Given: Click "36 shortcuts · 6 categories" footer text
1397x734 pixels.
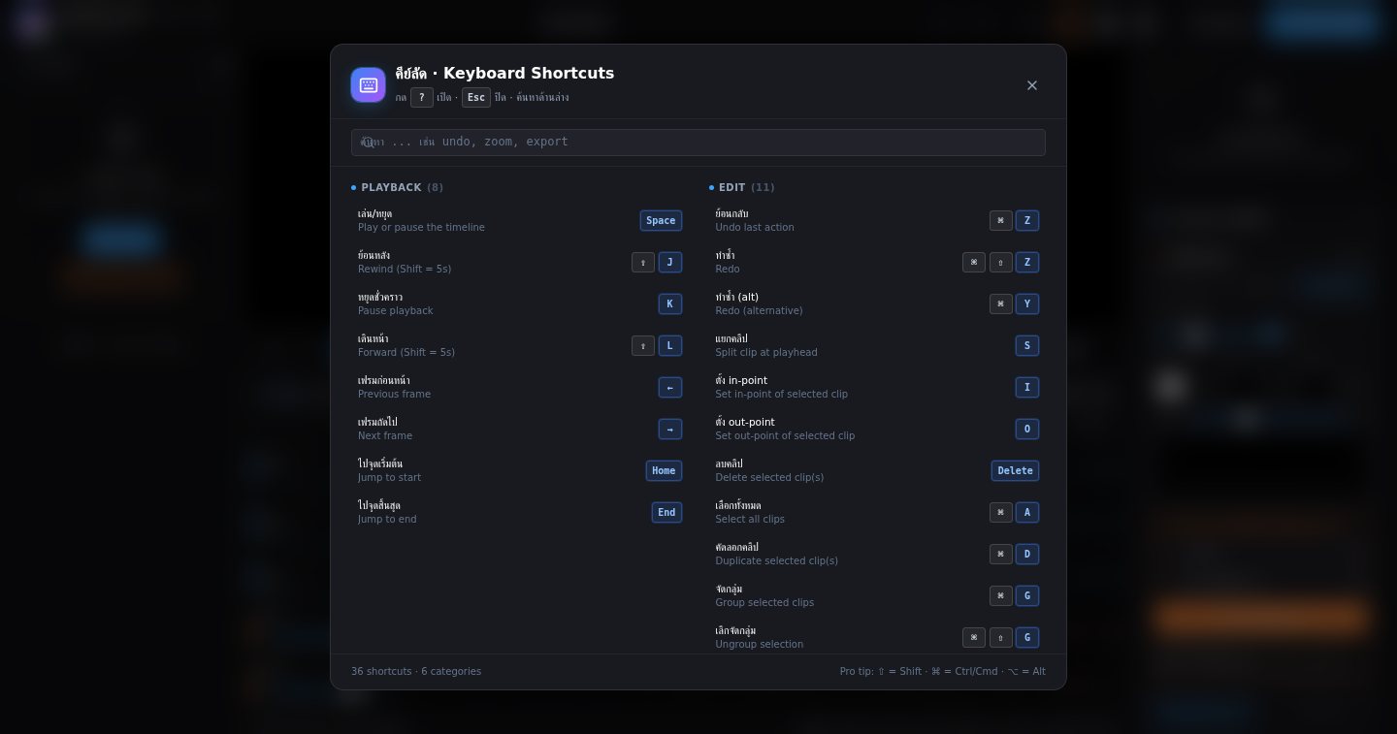Looking at the screenshot, I should [416, 672].
